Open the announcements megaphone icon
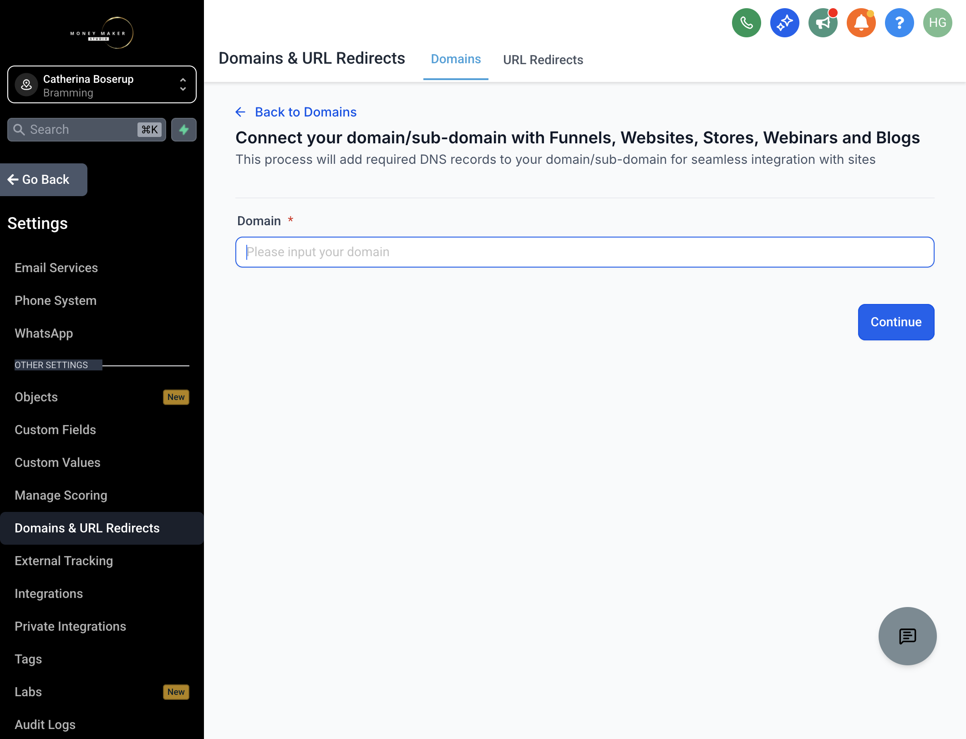The image size is (966, 739). point(823,23)
